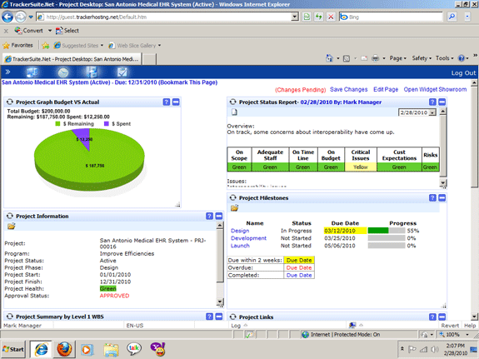The image size is (479, 359).
Task: Collapse the Project Graph Budget VS Actual widget
Action: (x=176, y=102)
